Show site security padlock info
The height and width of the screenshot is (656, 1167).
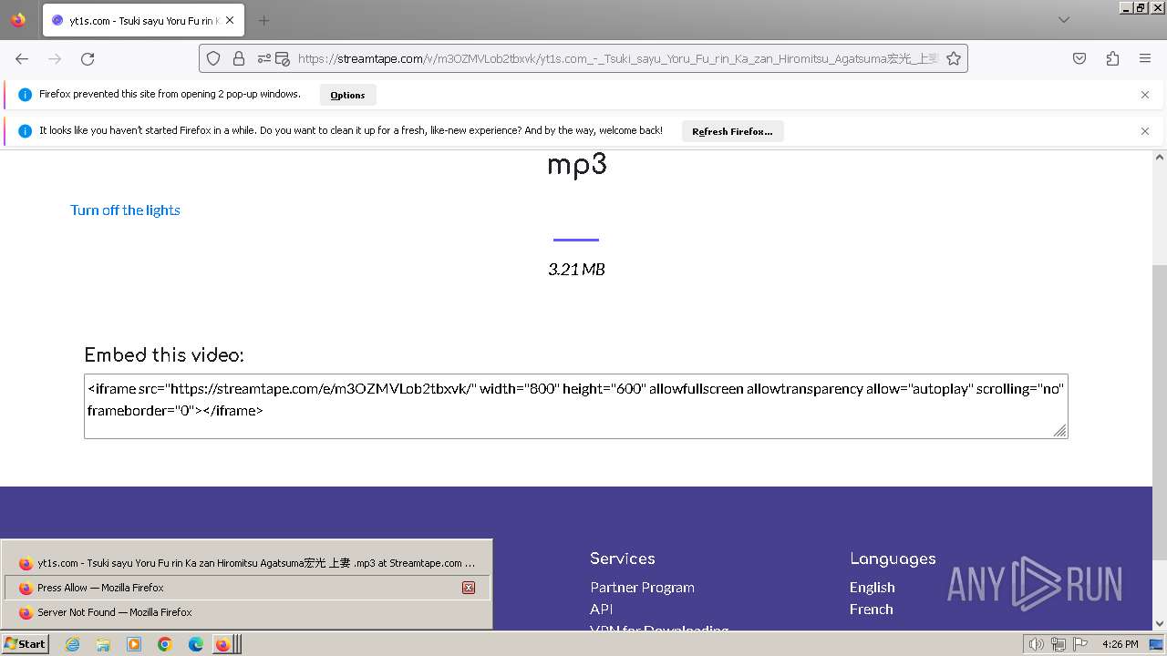pyautogui.click(x=239, y=58)
